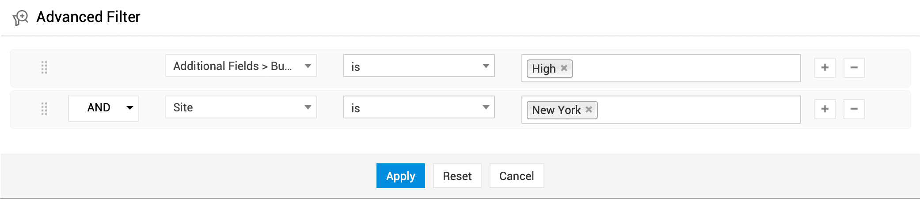
Task: Click the Advanced Filter search icon
Action: (20, 18)
